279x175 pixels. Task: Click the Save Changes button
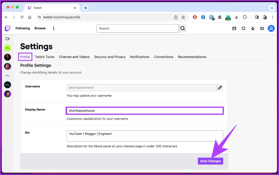point(210,161)
